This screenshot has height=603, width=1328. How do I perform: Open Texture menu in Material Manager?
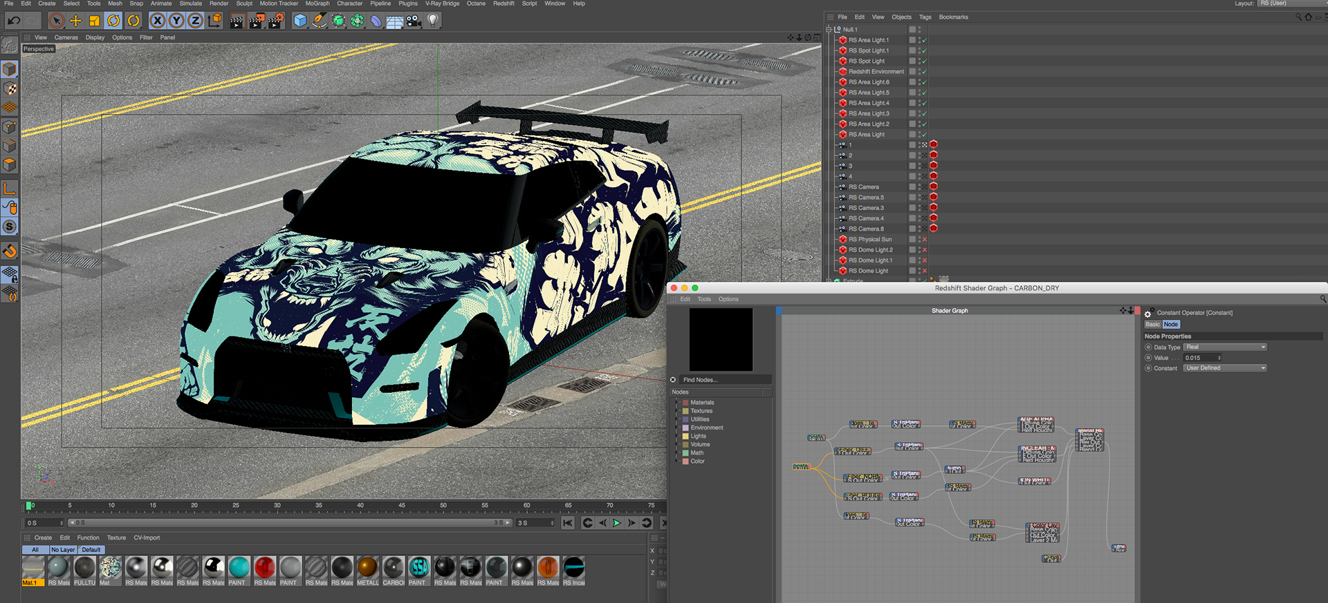pyautogui.click(x=116, y=537)
